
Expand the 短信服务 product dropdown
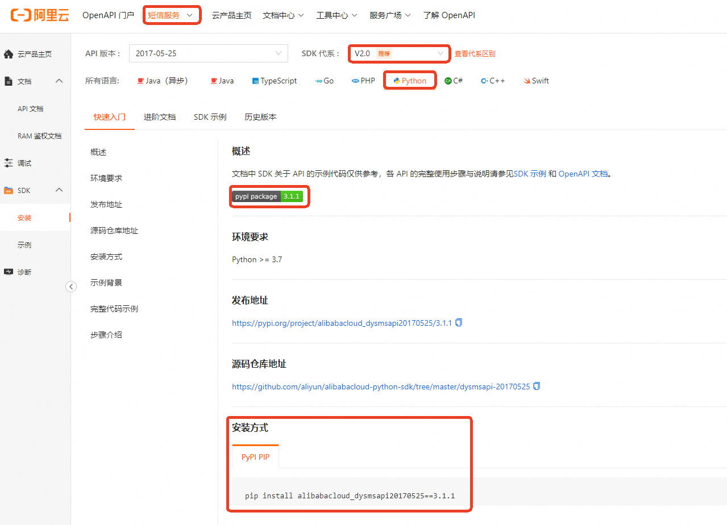pyautogui.click(x=171, y=15)
